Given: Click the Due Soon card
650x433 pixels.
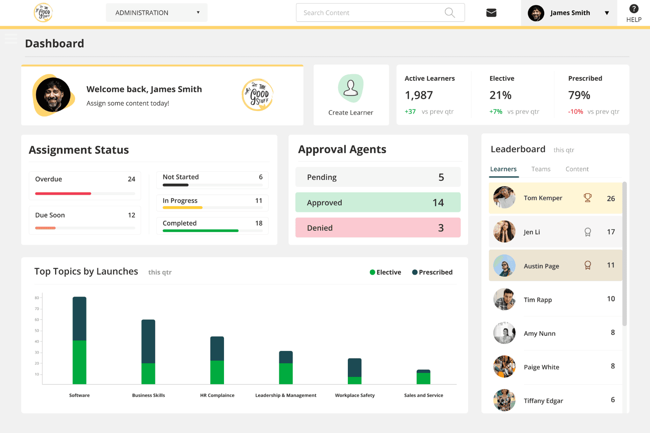Looking at the screenshot, I should 85,220.
